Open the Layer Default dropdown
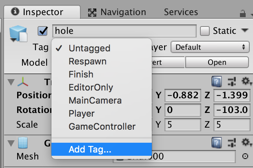The height and width of the screenshot is (168, 253). [210, 47]
